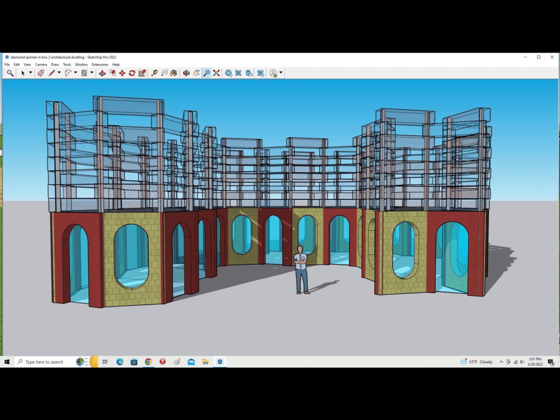This screenshot has width=560, height=420.
Task: Expand the Select tool dropdown arrow
Action: 30,73
